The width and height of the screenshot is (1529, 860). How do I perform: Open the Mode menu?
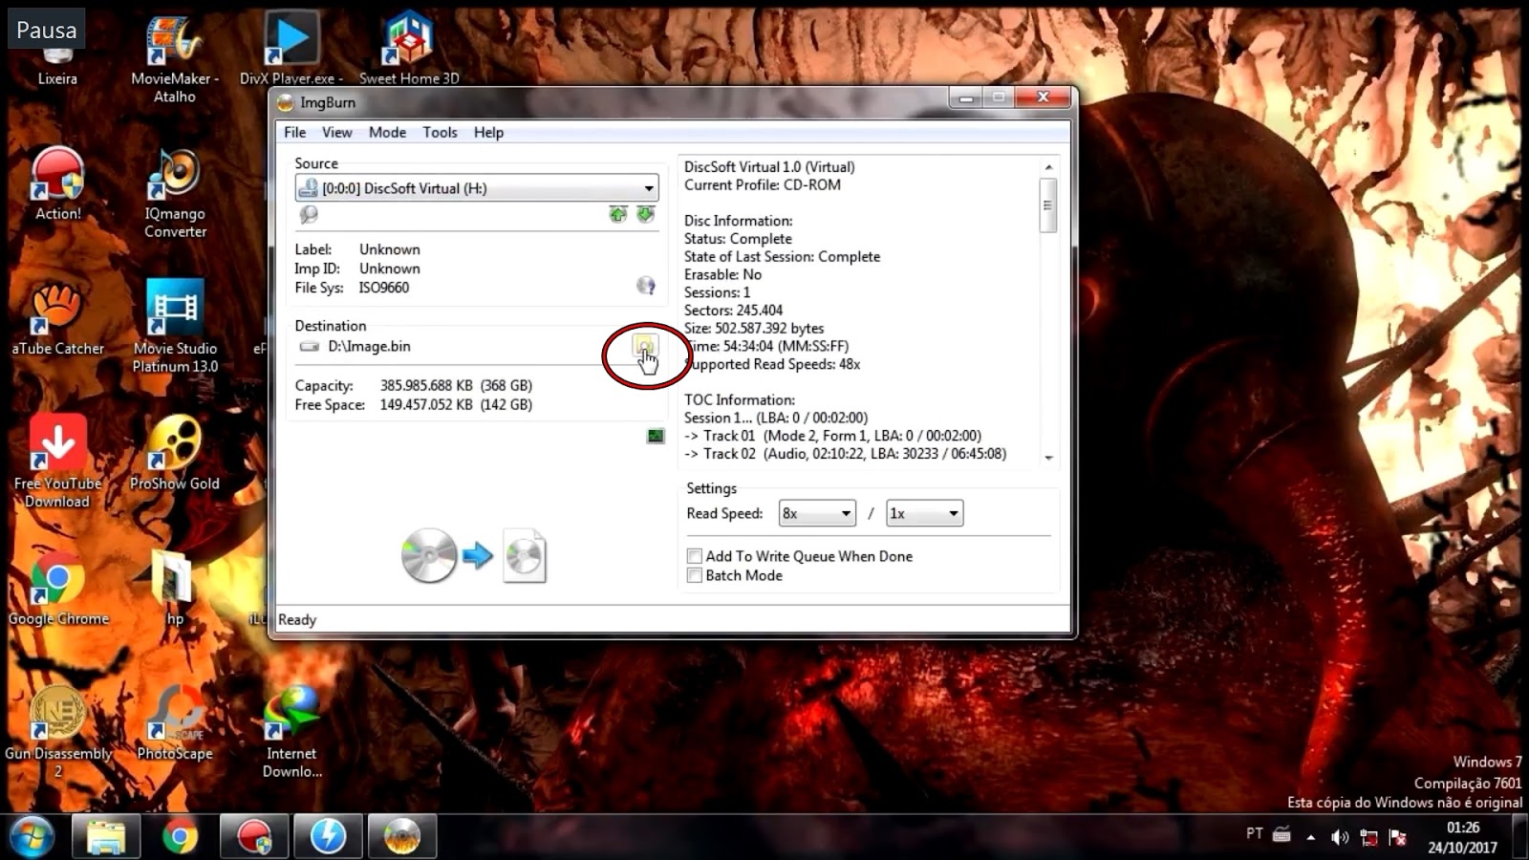tap(387, 132)
